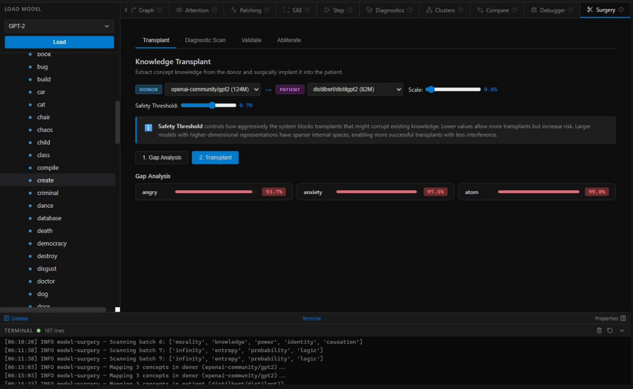The width and height of the screenshot is (633, 389).
Task: Switch to the Diagnostic Scan tab
Action: 205,40
